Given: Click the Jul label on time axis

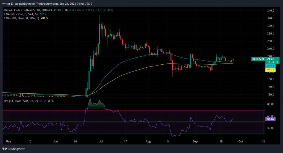Looking at the screenshot, I should [101, 141].
